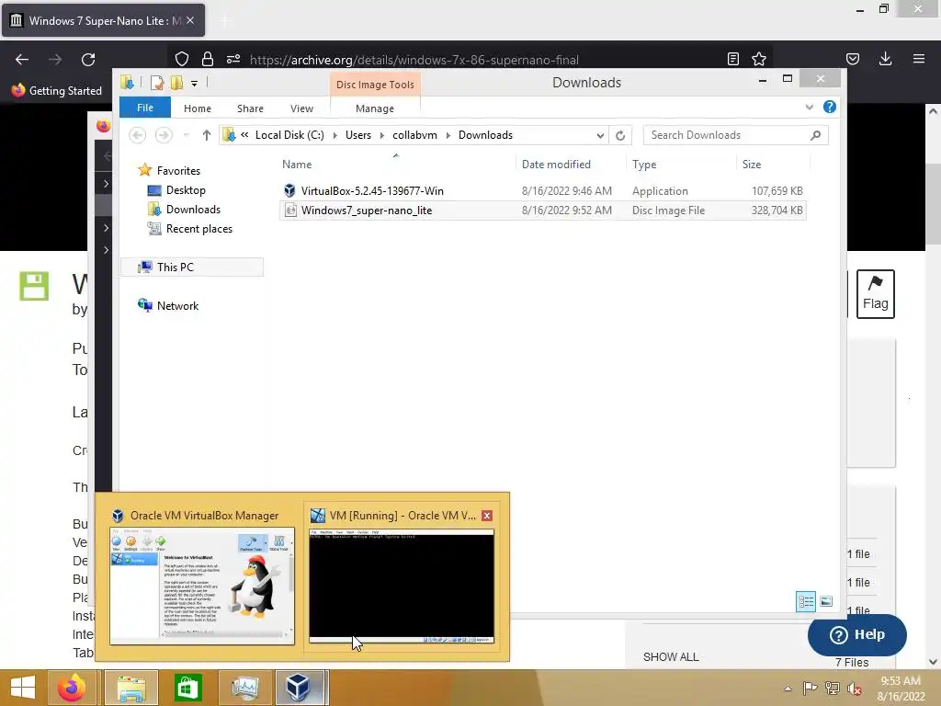The height and width of the screenshot is (706, 941).
Task: Open Action Center flag icon
Action: point(810,688)
